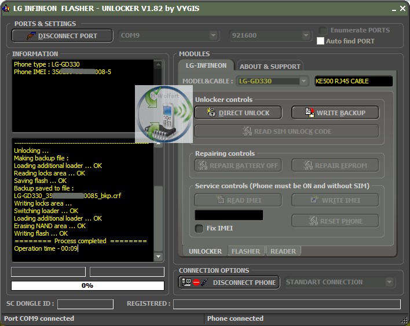Click 'Phone type : LG-GD330' text
The image size is (410, 326).
[47, 64]
